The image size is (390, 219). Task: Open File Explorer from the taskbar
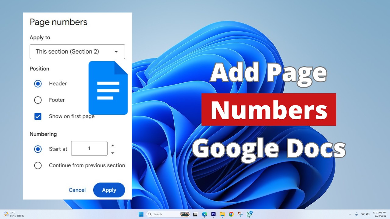222,214
